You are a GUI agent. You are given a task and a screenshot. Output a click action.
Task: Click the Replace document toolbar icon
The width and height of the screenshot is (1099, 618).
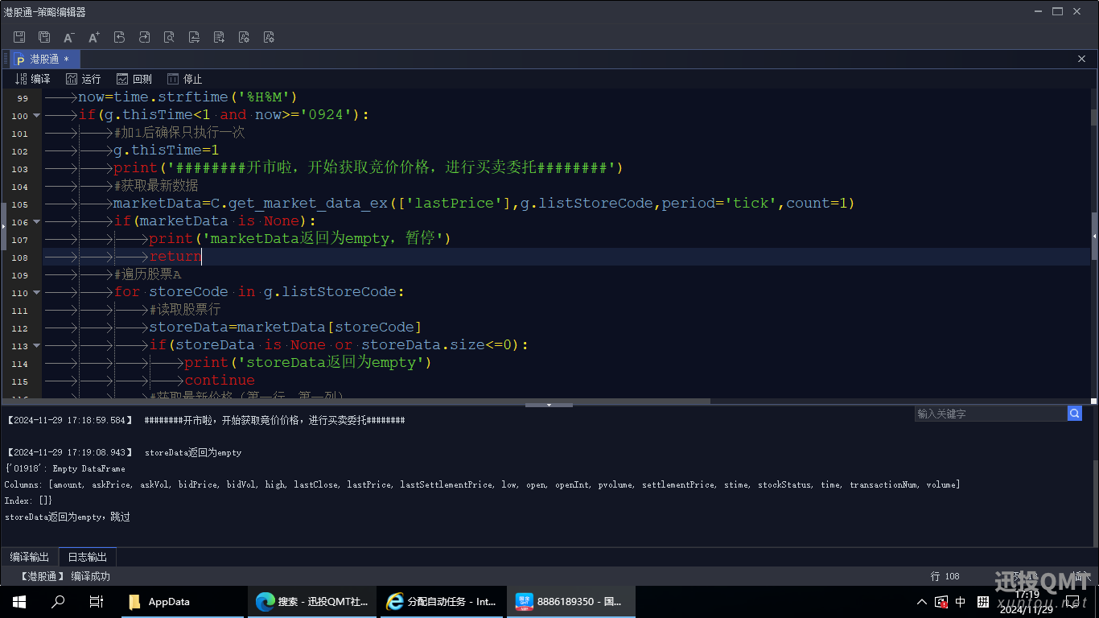point(194,37)
